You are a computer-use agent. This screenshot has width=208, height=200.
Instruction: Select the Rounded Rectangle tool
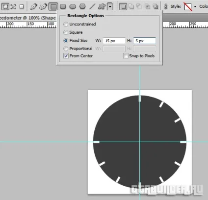coord(63,7)
